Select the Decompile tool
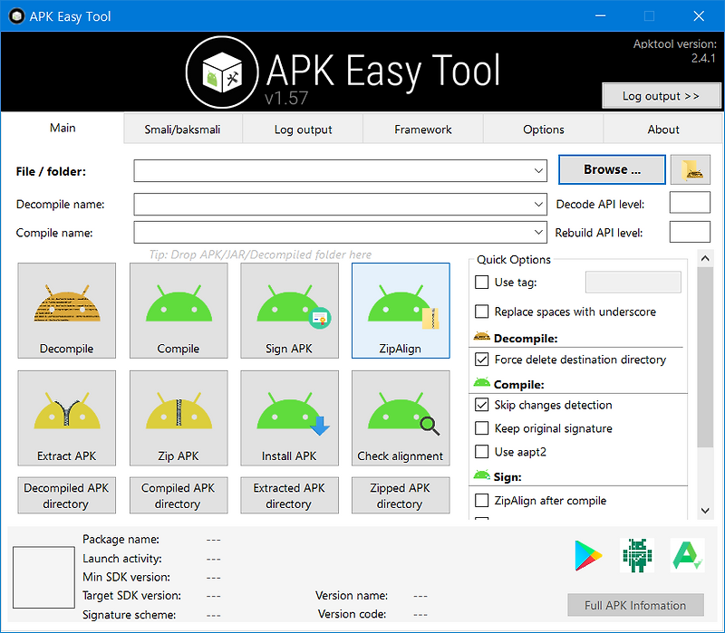The width and height of the screenshot is (725, 633). tap(66, 311)
